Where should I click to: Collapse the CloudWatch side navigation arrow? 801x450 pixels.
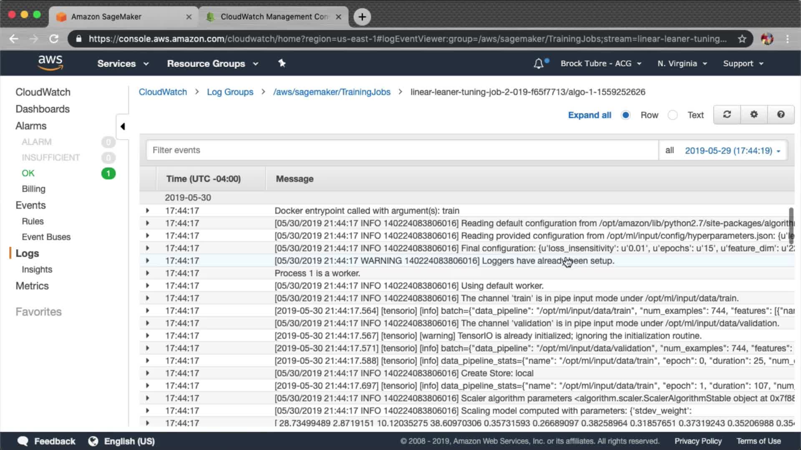[x=123, y=126]
